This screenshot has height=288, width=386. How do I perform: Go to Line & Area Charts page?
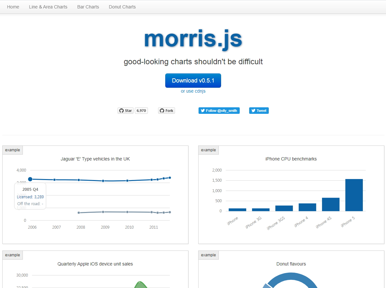pos(48,7)
